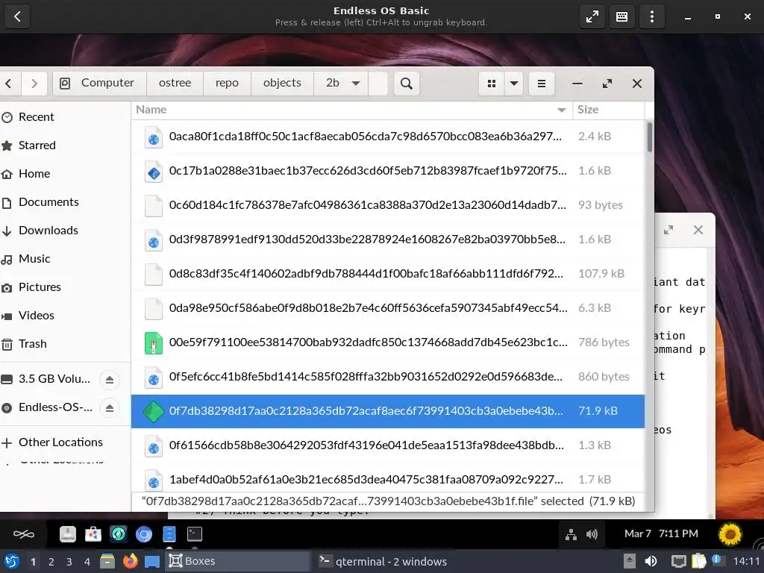Go to ostree in the path bar
Image resolution: width=764 pixels, height=573 pixels.
coord(175,84)
